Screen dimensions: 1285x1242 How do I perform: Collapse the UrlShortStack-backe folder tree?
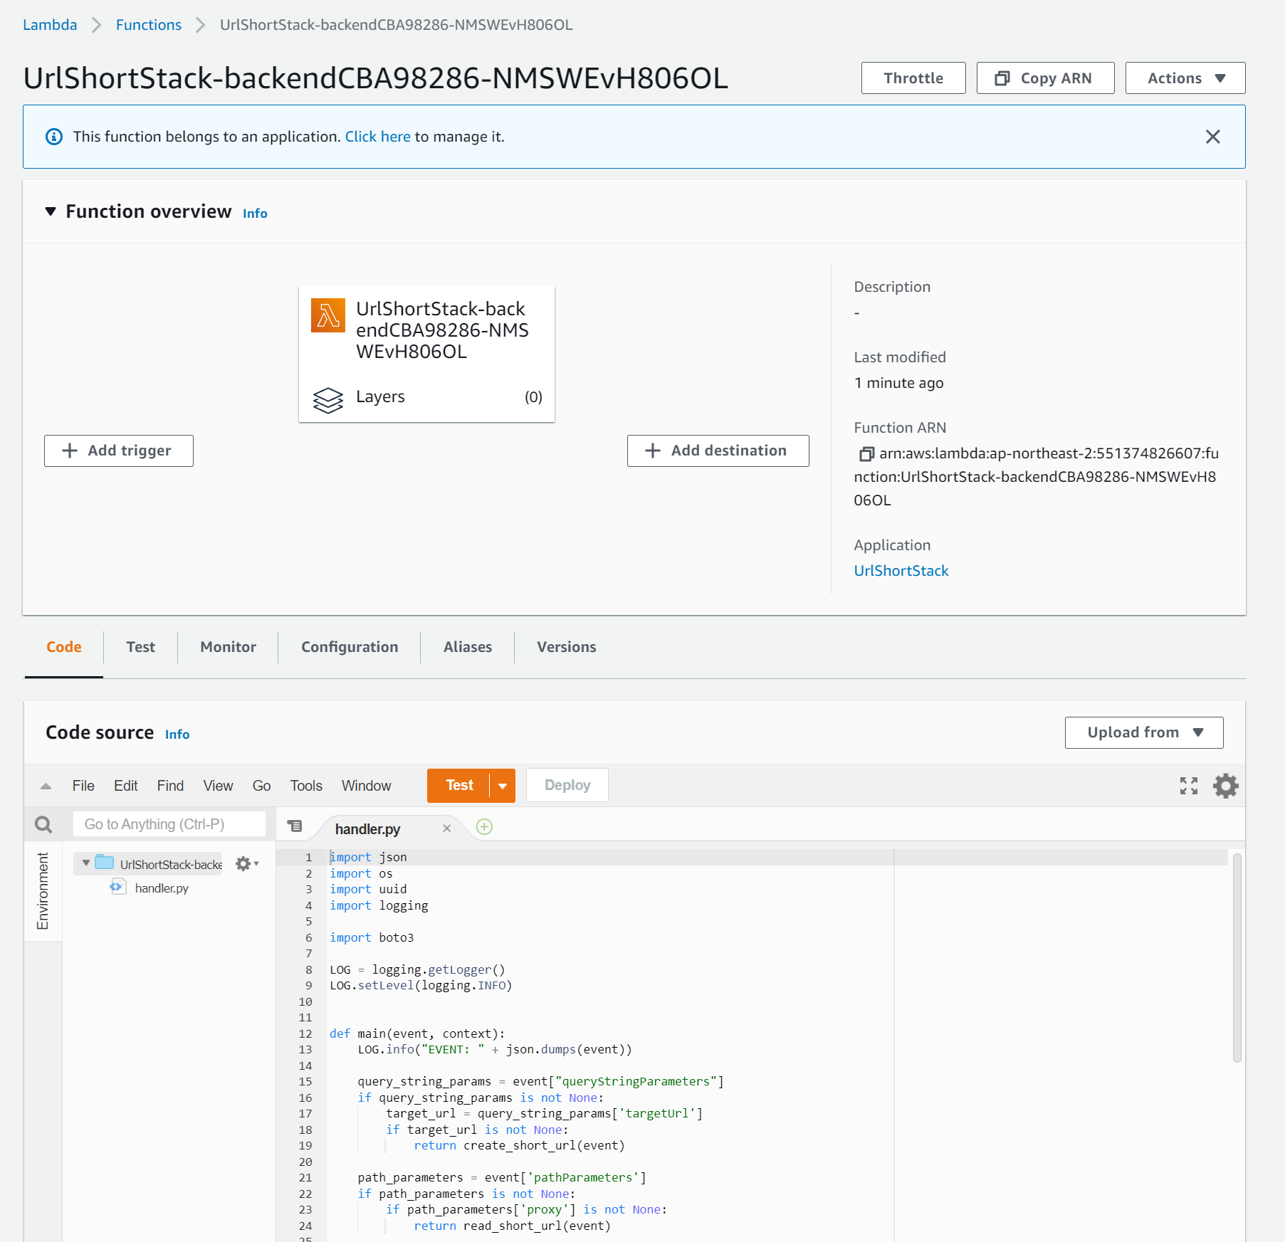(x=86, y=863)
